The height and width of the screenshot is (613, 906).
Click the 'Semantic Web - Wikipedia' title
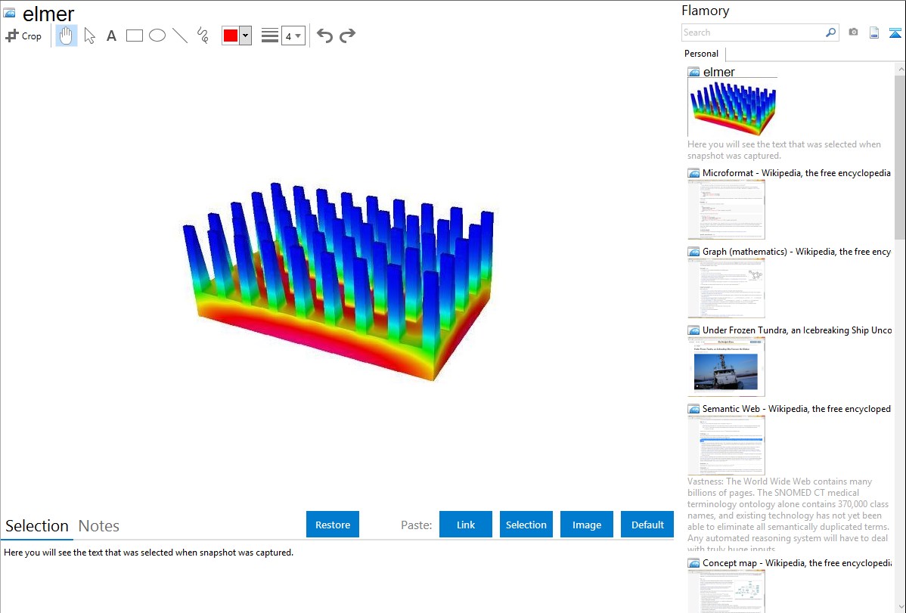click(x=796, y=408)
